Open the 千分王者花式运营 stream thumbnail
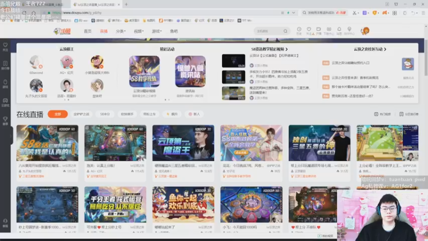428x241 pixels. coord(115,205)
